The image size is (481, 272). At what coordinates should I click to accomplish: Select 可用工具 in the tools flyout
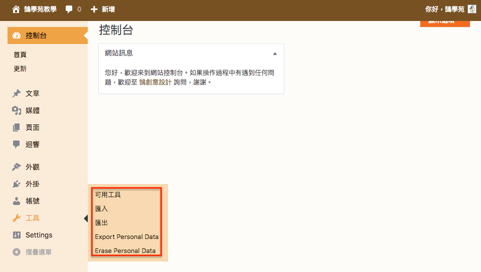click(x=108, y=194)
